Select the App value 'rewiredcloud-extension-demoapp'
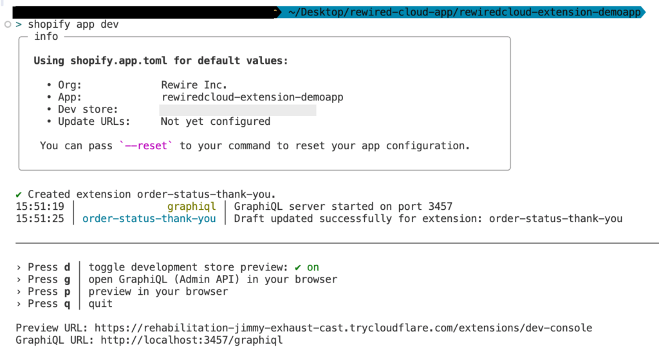This screenshot has width=659, height=354. 252,97
